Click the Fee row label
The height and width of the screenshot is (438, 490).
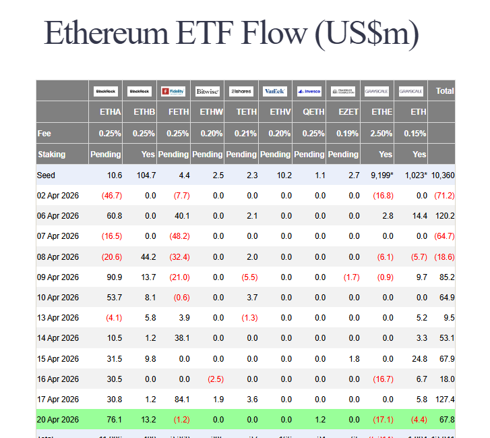click(x=44, y=134)
